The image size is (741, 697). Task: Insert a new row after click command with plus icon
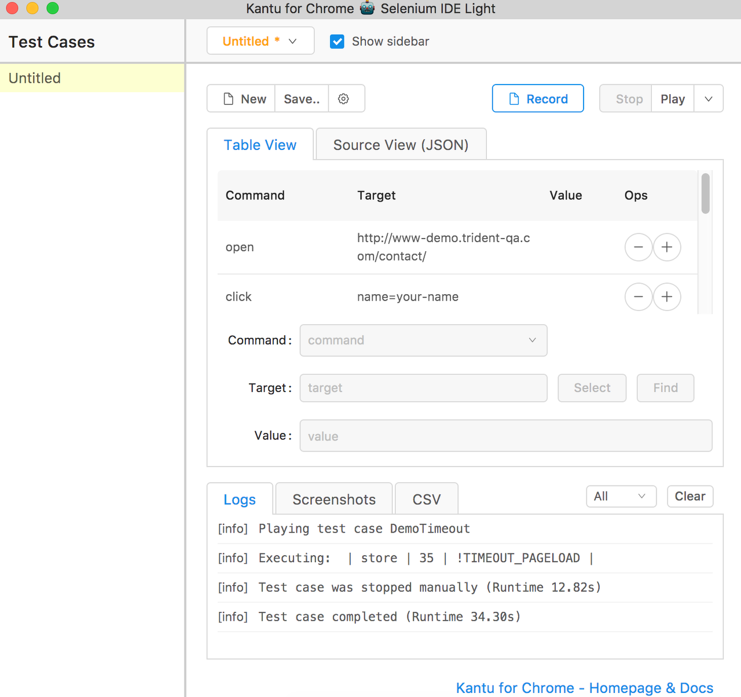(667, 297)
